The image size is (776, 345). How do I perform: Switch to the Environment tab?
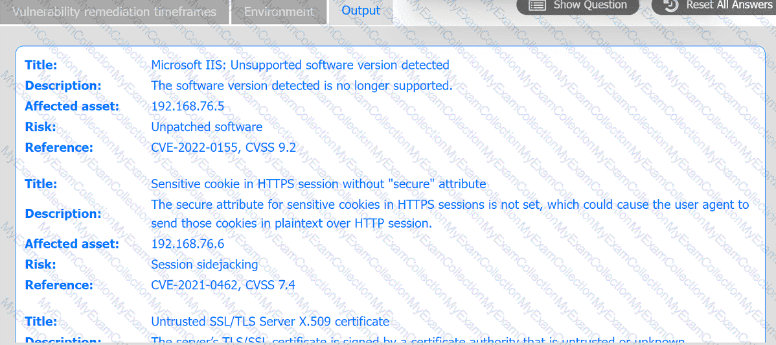click(x=279, y=12)
